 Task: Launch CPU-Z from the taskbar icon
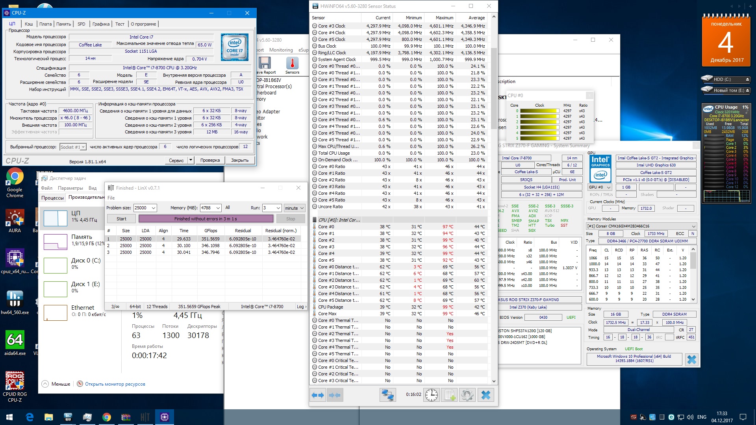click(165, 417)
